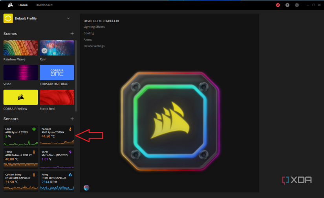The width and height of the screenshot is (324, 198).
Task: Click the 31.50 °C coolant temperature value
Action: coord(12,182)
